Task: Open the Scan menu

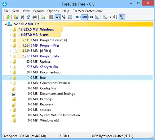Action: pos(16,11)
